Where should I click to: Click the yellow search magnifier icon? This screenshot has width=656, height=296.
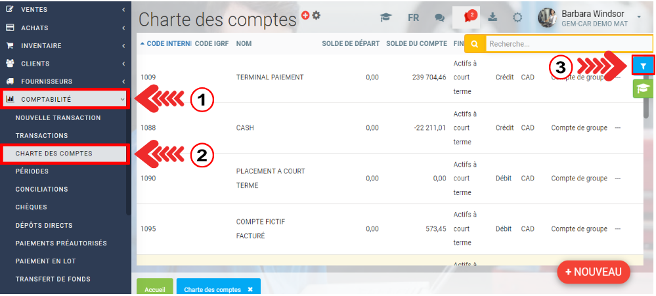pos(475,44)
